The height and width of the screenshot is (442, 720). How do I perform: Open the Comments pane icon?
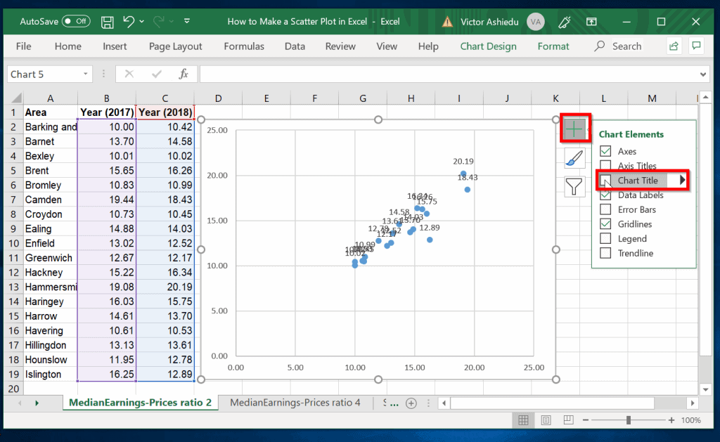[x=696, y=46]
